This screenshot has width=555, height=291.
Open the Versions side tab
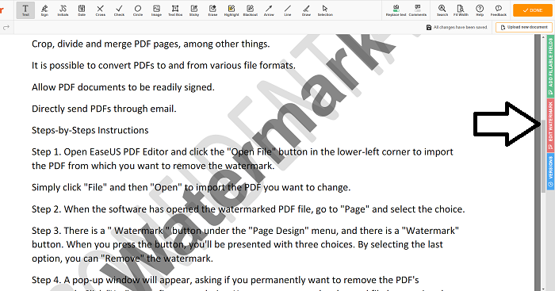pyautogui.click(x=550, y=171)
